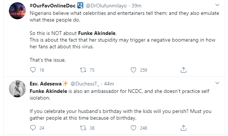The image size is (228, 136).
Task: Retweet the Esv. Adesewa tweet
Action: (x=83, y=128)
